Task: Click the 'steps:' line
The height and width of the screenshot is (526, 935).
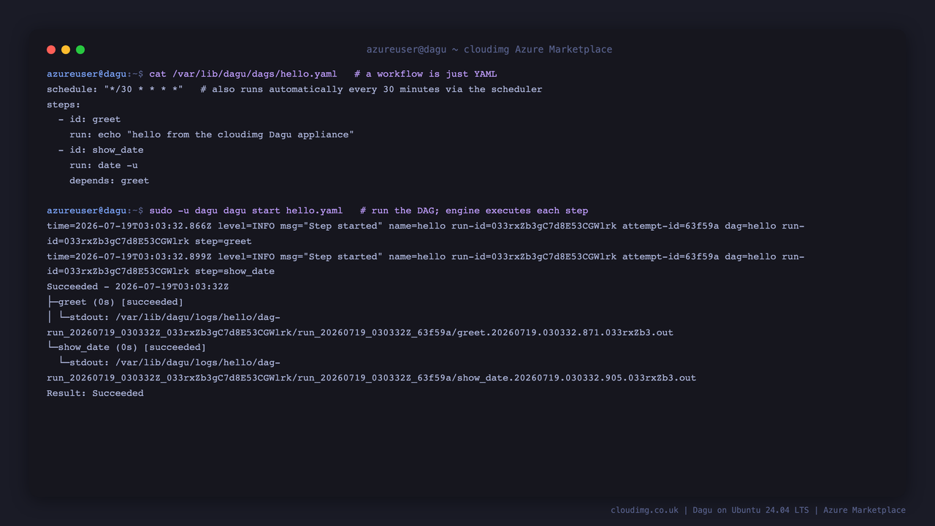Action: point(64,104)
